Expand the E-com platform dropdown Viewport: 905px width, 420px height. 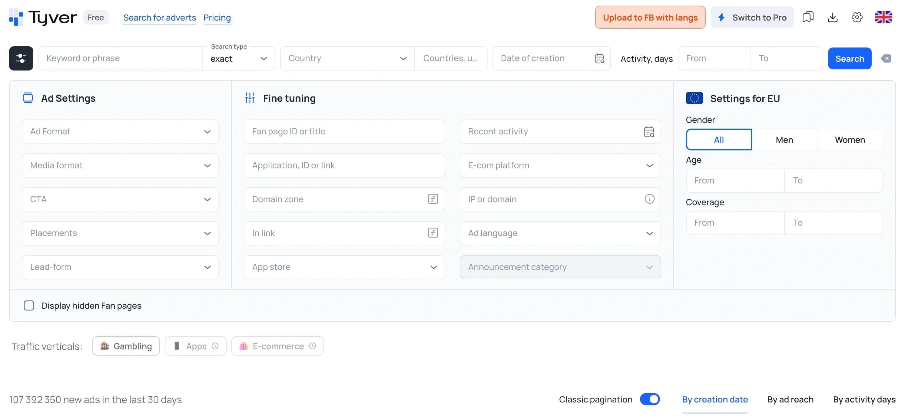[x=560, y=165]
